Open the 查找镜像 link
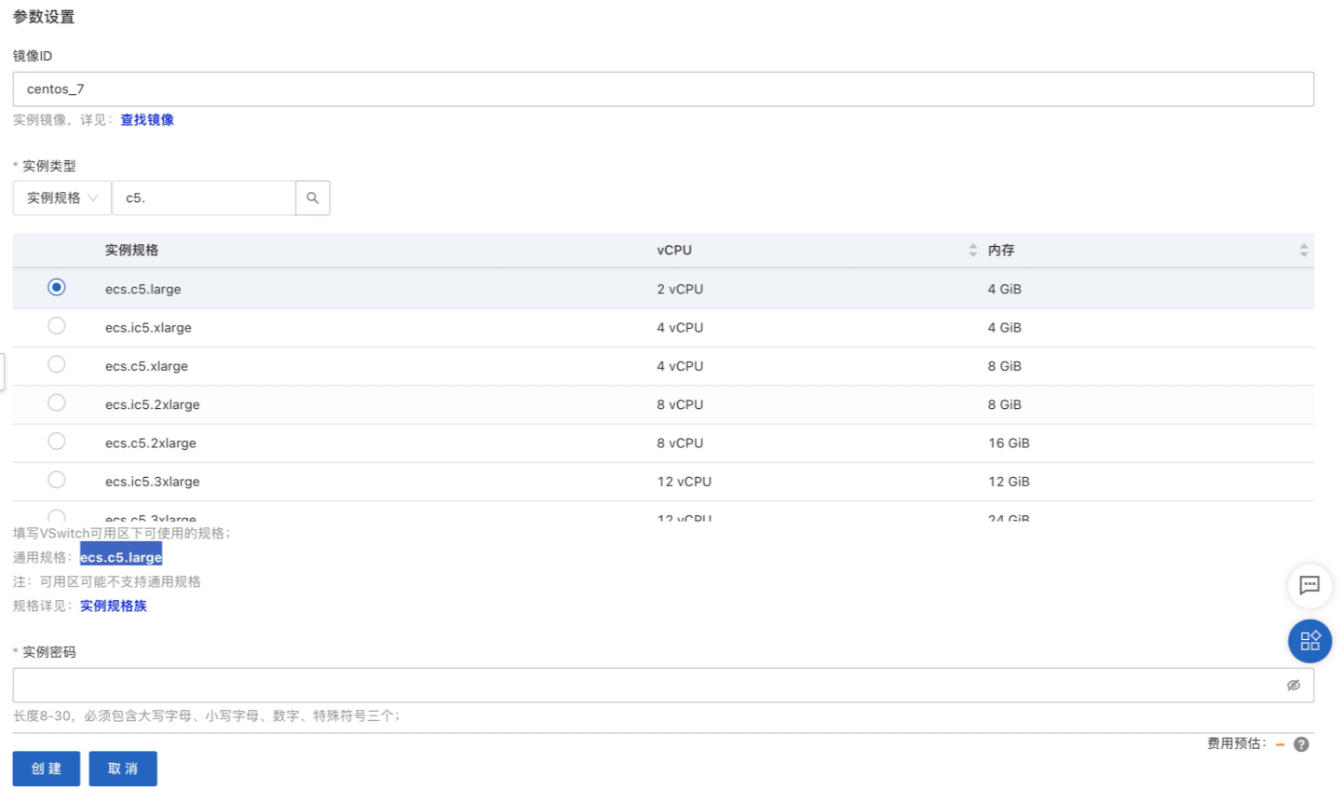Viewport: 1343px width, 790px height. coord(147,119)
